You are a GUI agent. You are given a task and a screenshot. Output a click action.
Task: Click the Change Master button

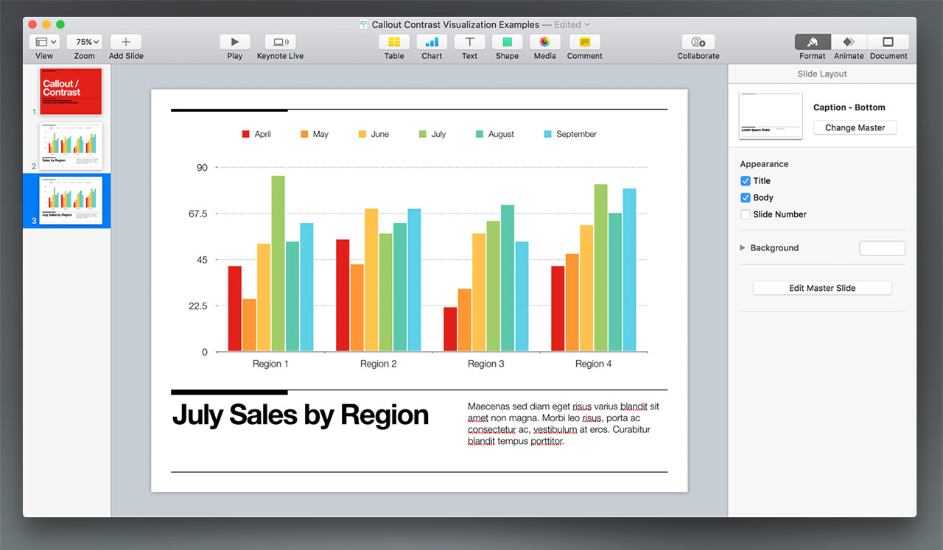[855, 128]
